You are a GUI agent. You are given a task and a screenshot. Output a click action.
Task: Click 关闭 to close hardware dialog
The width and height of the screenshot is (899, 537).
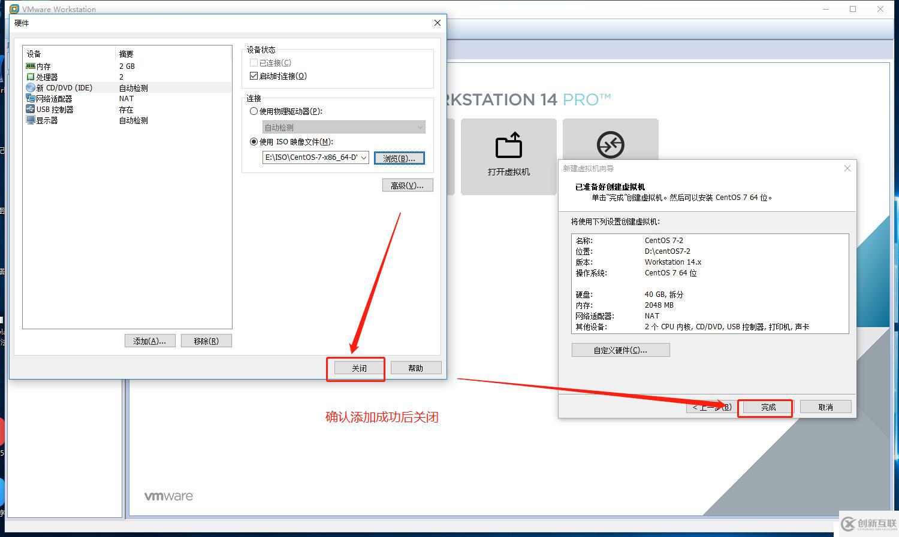click(x=359, y=368)
